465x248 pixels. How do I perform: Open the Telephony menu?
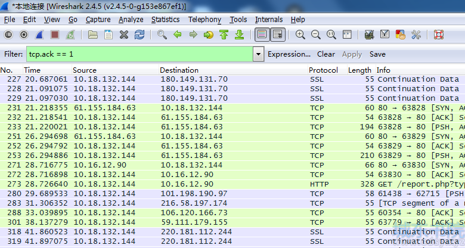[204, 20]
